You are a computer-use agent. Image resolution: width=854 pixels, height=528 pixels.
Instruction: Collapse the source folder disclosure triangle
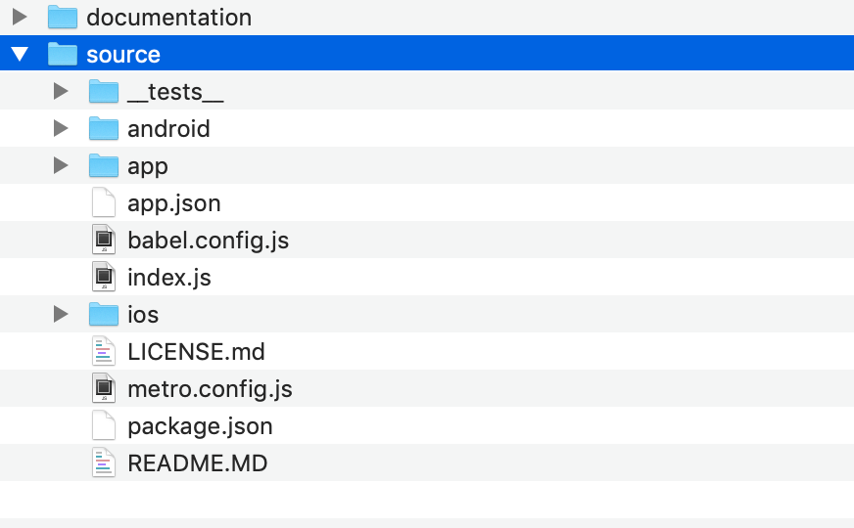point(20,54)
